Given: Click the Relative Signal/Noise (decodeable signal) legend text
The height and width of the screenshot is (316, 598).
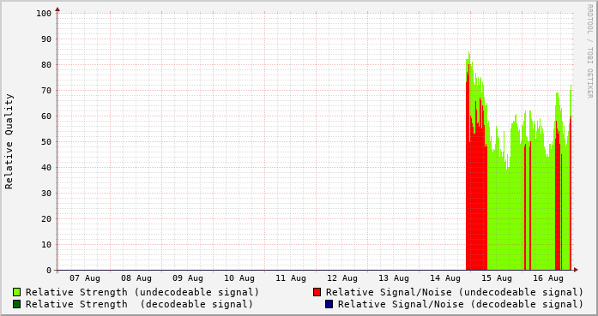Looking at the screenshot, I should pyautogui.click(x=461, y=304).
